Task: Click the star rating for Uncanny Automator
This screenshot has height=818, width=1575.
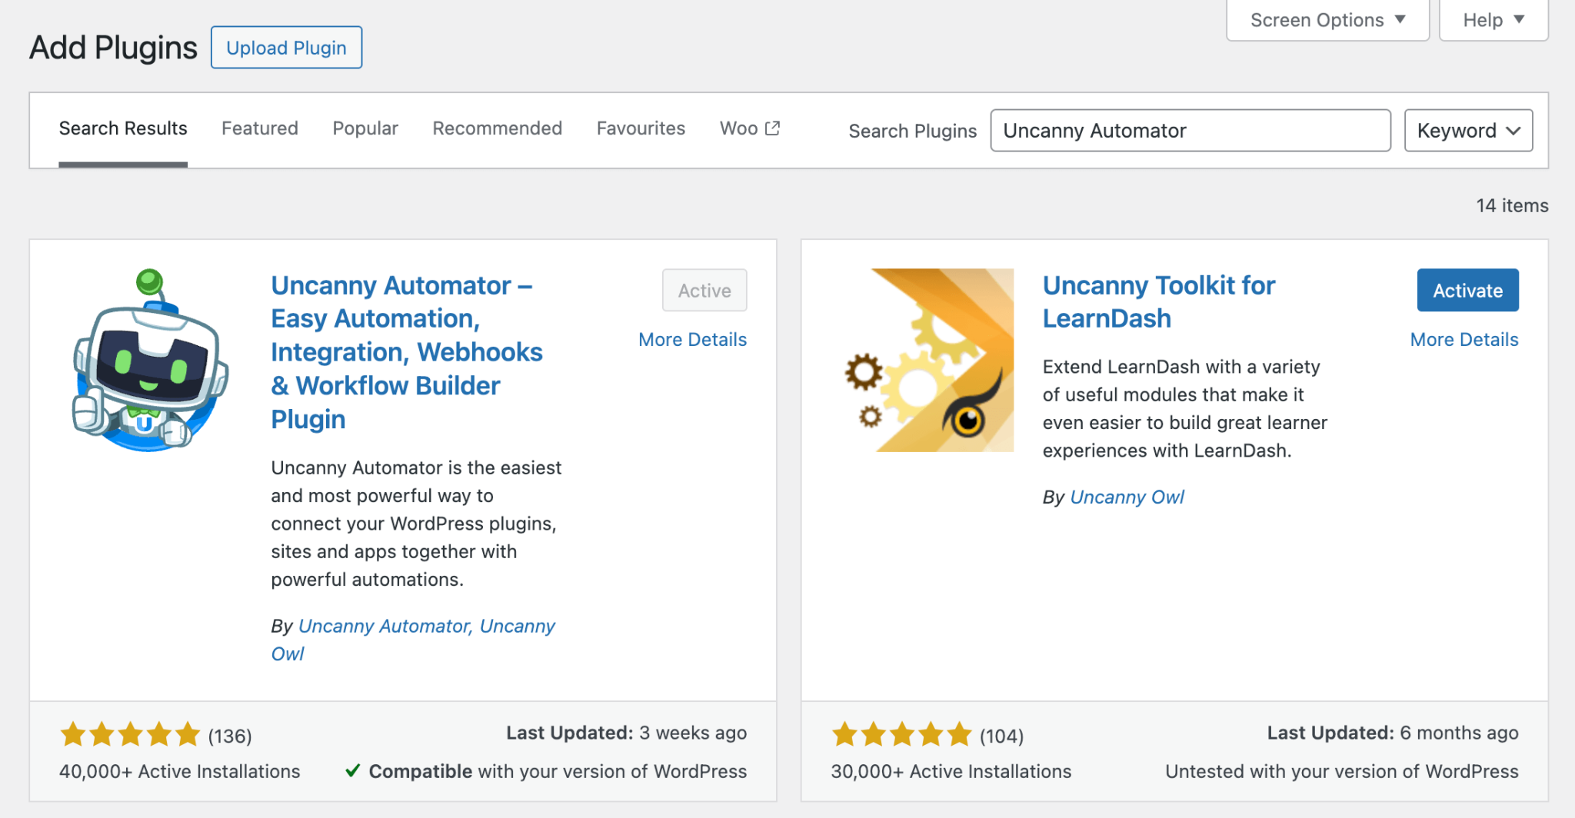Action: coord(131,734)
